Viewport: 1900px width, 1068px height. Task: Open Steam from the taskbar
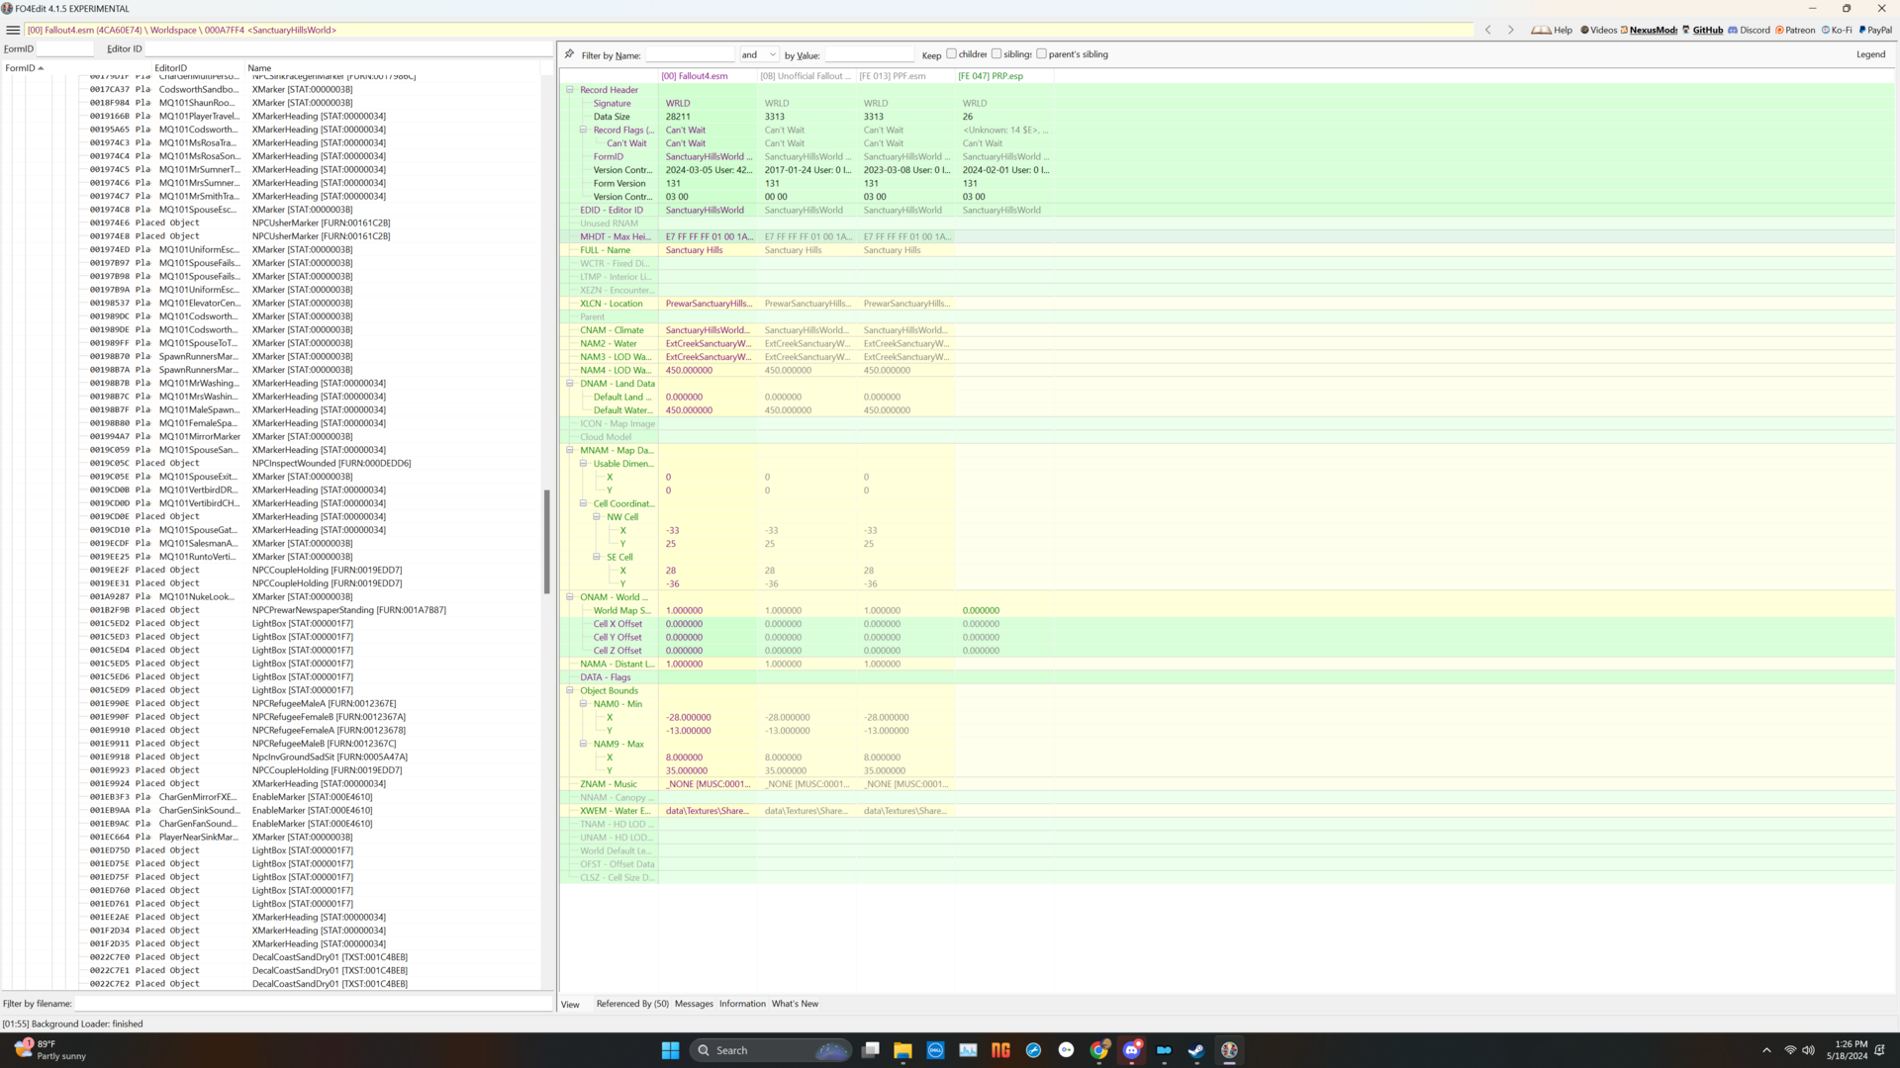pyautogui.click(x=1196, y=1050)
